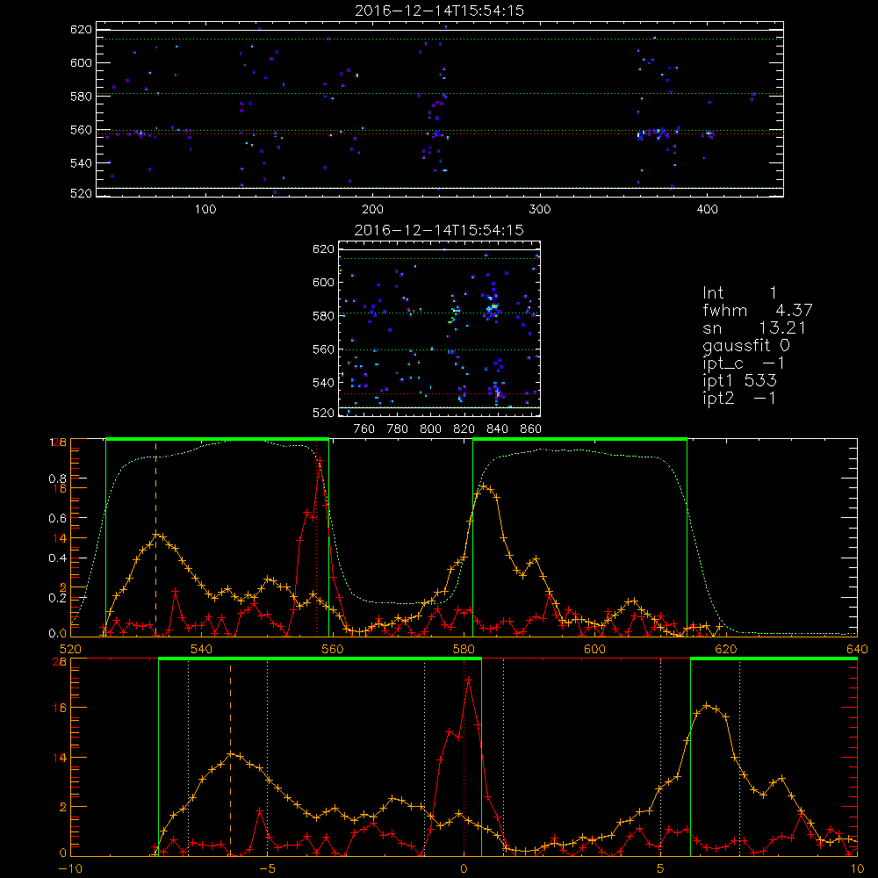Select the 'Int 1' readout line

739,293
